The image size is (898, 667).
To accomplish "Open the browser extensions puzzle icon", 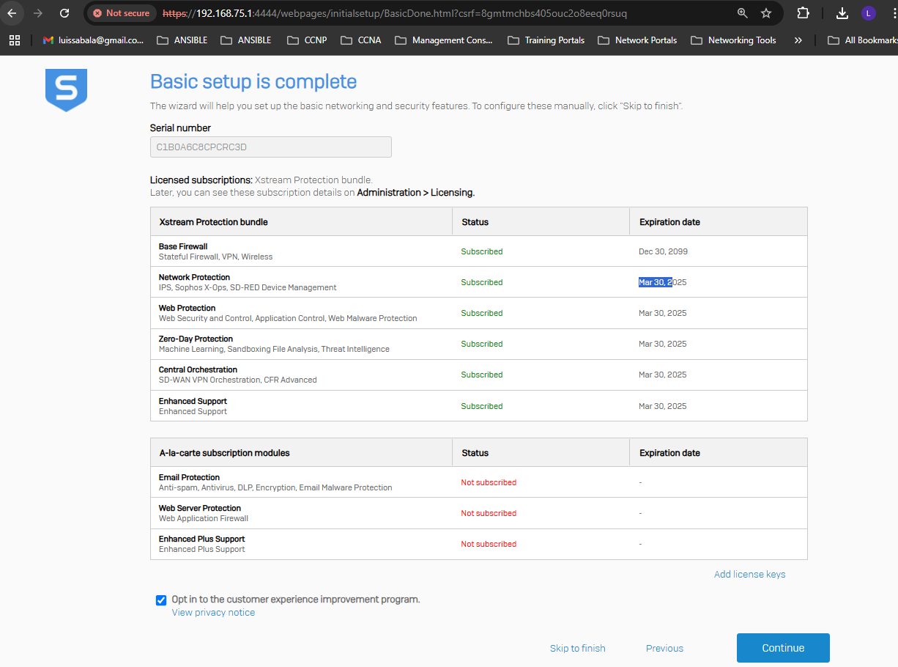I will 803,13.
